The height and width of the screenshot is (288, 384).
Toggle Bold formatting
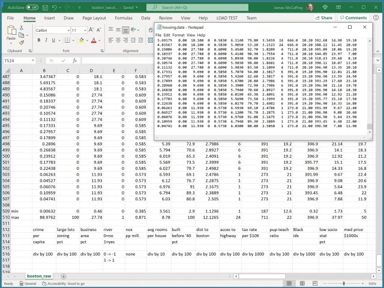[38, 40]
